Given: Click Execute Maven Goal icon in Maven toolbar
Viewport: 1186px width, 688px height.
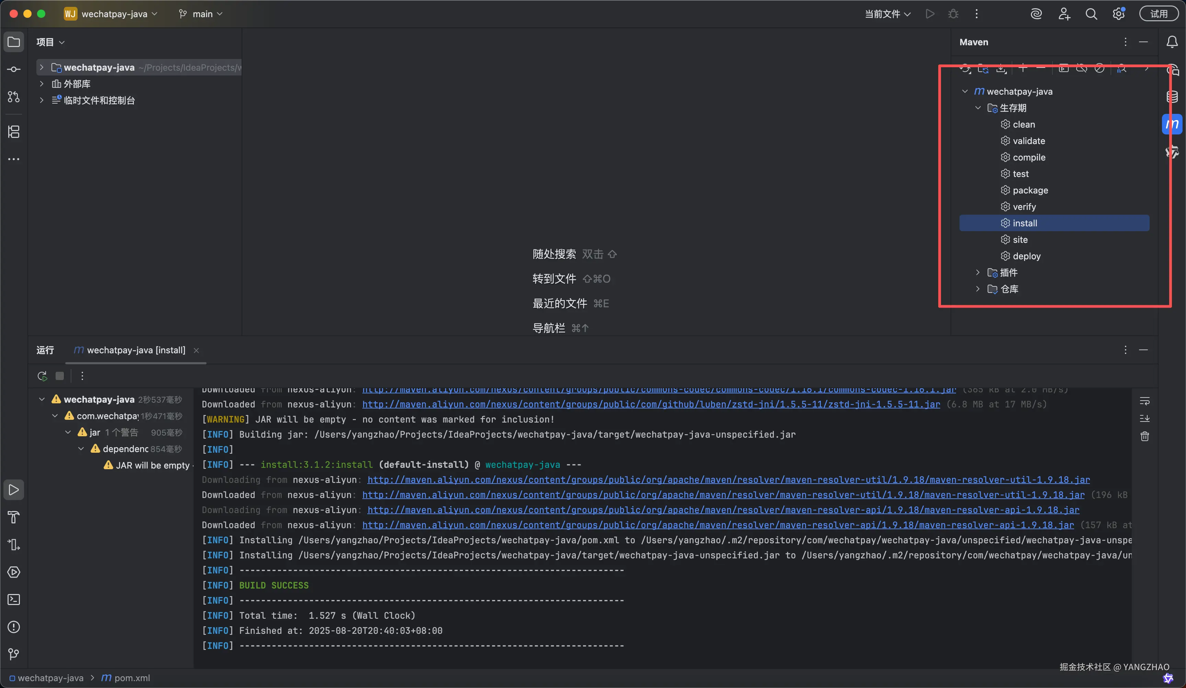Looking at the screenshot, I should click(1063, 69).
